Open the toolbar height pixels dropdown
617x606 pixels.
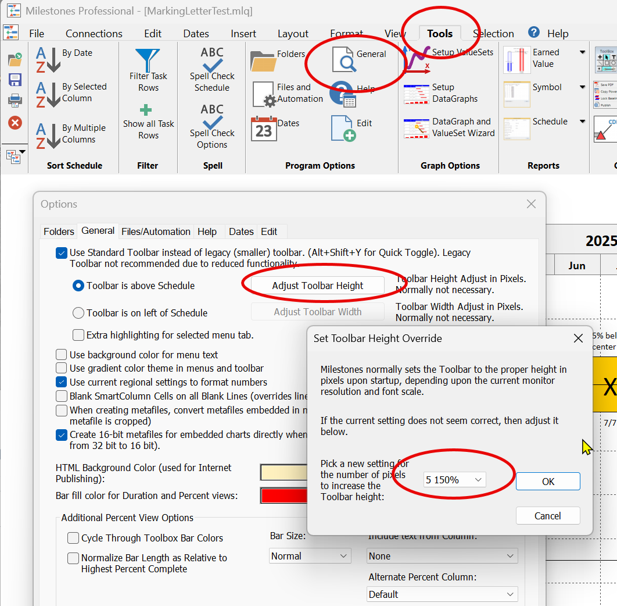pyautogui.click(x=454, y=480)
